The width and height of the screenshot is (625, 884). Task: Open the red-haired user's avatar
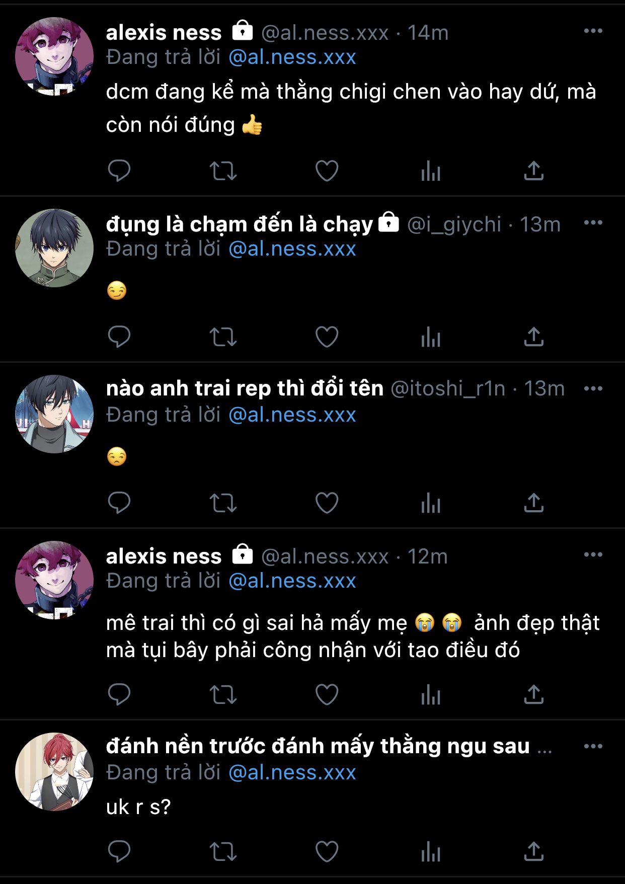[x=54, y=771]
